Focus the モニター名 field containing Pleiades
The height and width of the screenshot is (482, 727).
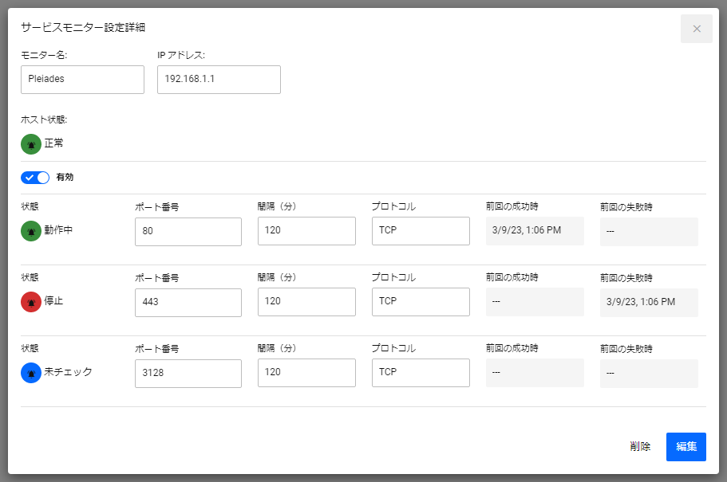coord(82,80)
